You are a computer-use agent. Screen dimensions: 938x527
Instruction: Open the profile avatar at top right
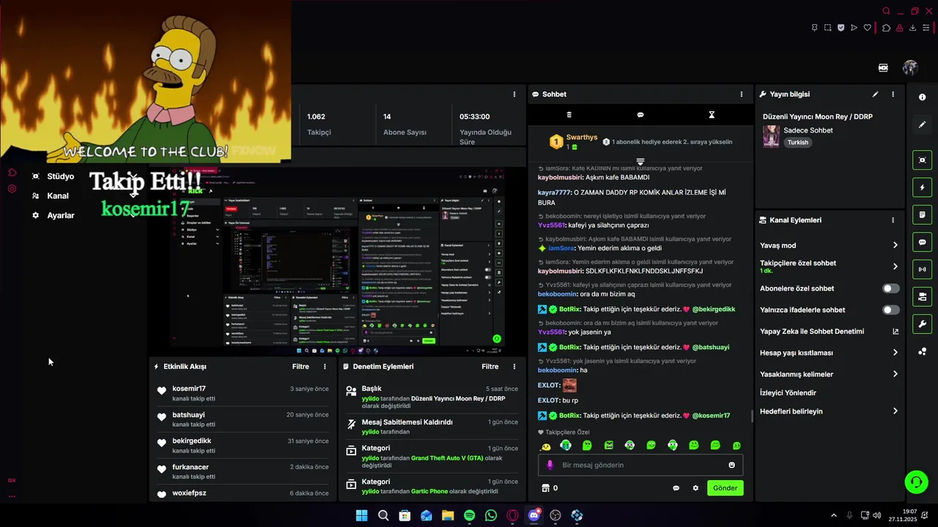tap(910, 67)
